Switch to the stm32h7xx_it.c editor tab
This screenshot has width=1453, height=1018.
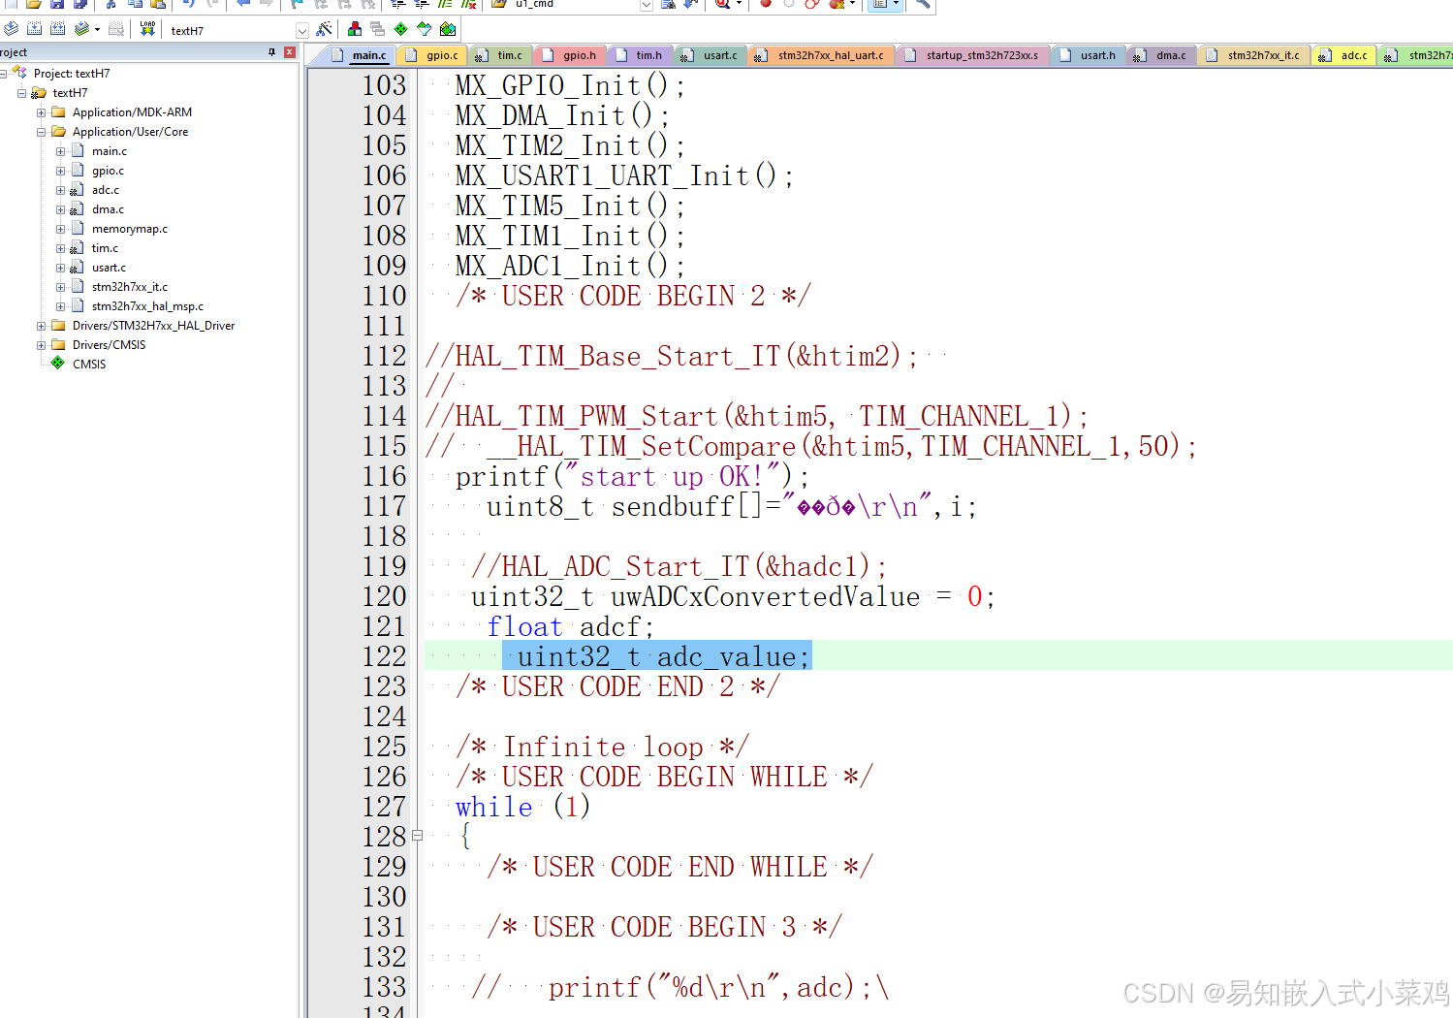(1254, 55)
